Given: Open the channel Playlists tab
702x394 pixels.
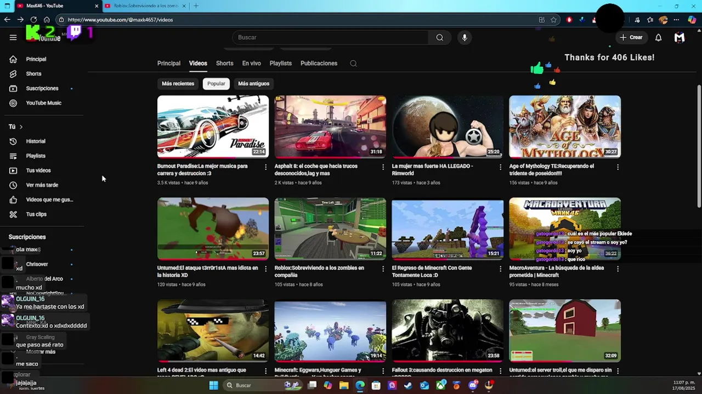Looking at the screenshot, I should click(280, 63).
